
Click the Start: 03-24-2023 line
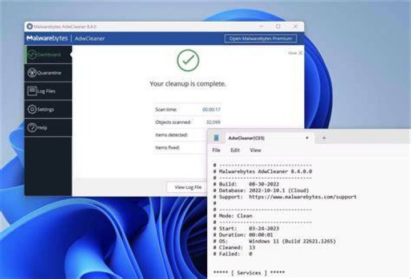tap(246, 228)
